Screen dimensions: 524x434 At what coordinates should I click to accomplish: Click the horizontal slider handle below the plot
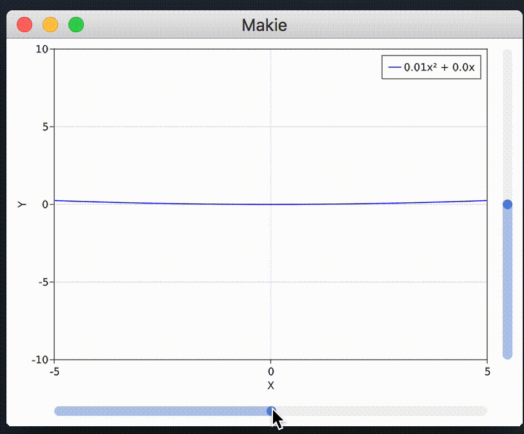(x=271, y=411)
